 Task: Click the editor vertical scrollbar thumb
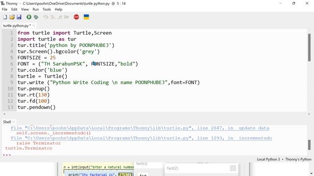309,47
